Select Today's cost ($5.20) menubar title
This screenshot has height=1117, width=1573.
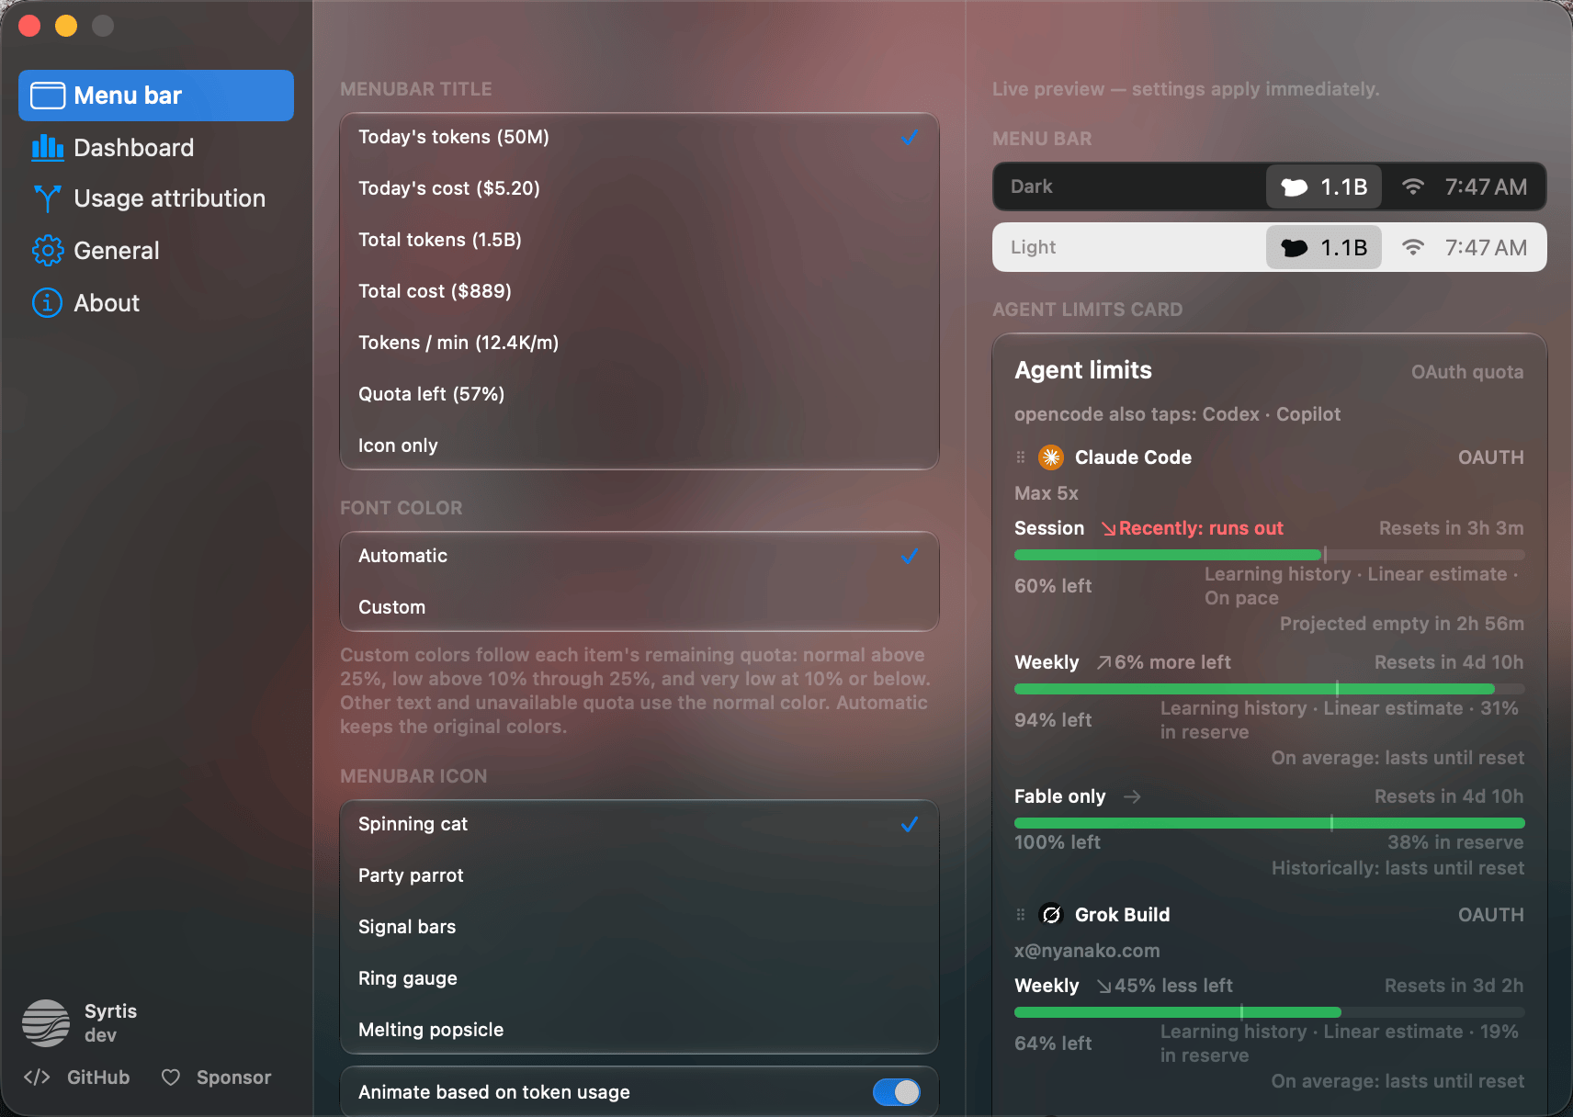point(639,188)
